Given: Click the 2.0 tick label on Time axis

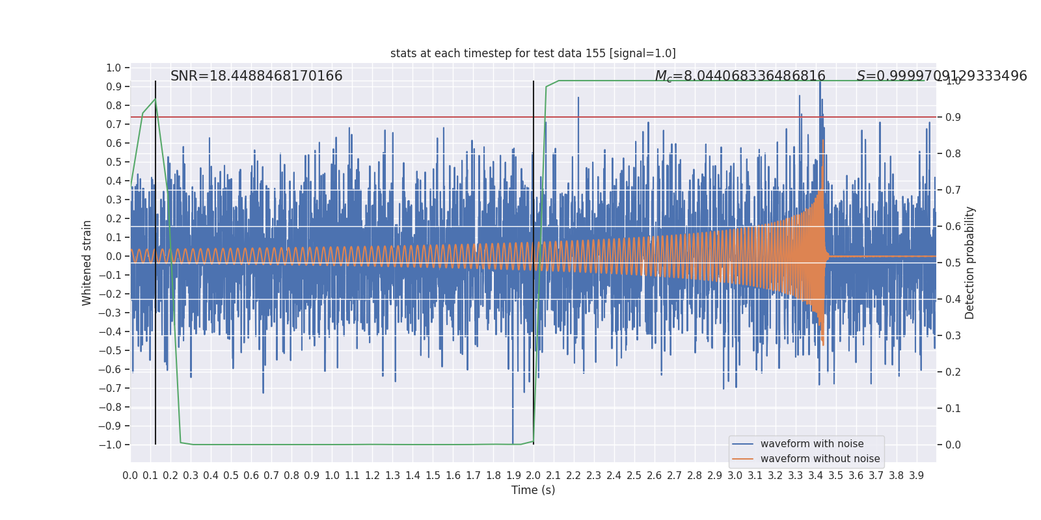Looking at the screenshot, I should pos(534,476).
